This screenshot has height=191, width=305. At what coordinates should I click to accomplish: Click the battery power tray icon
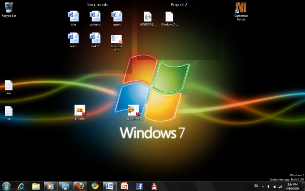point(274,187)
